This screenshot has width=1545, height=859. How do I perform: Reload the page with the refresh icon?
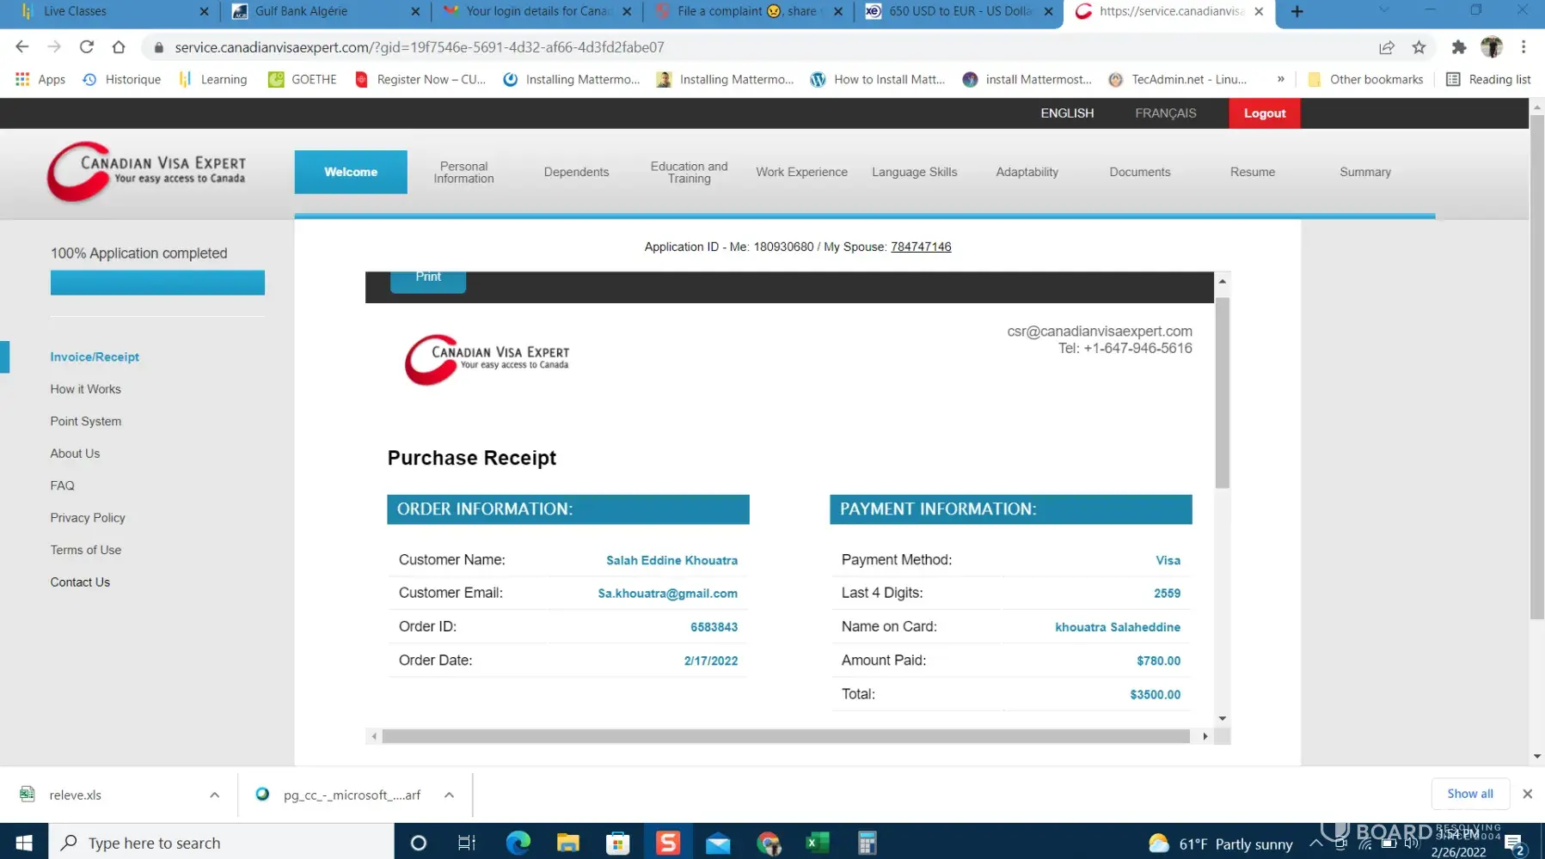tap(87, 47)
